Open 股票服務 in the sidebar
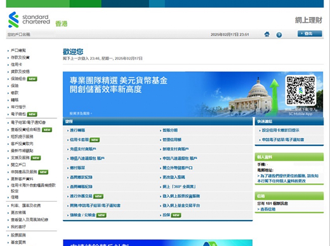 tap(18, 235)
